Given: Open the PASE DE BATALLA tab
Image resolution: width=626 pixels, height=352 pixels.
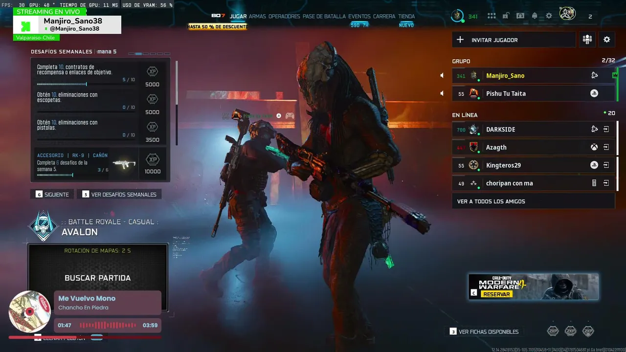Looking at the screenshot, I should [324, 16].
